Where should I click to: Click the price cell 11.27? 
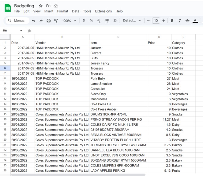159,119
